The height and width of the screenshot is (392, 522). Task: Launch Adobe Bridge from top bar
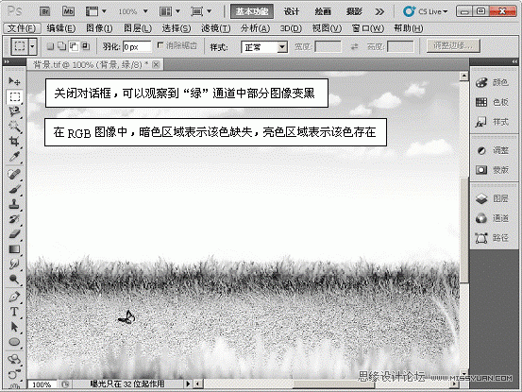(45, 11)
